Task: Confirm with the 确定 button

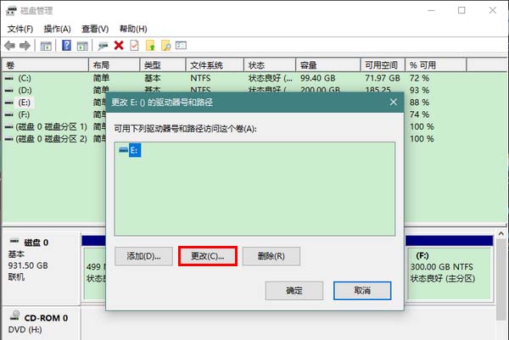Action: tap(294, 290)
